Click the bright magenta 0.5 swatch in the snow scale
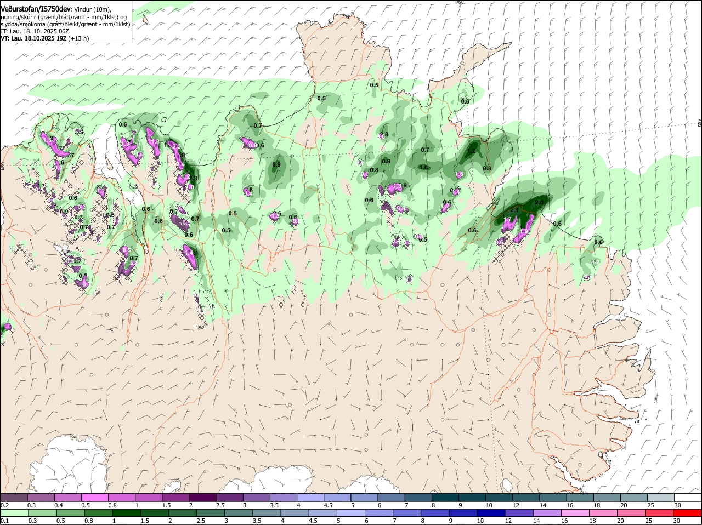 (x=95, y=498)
